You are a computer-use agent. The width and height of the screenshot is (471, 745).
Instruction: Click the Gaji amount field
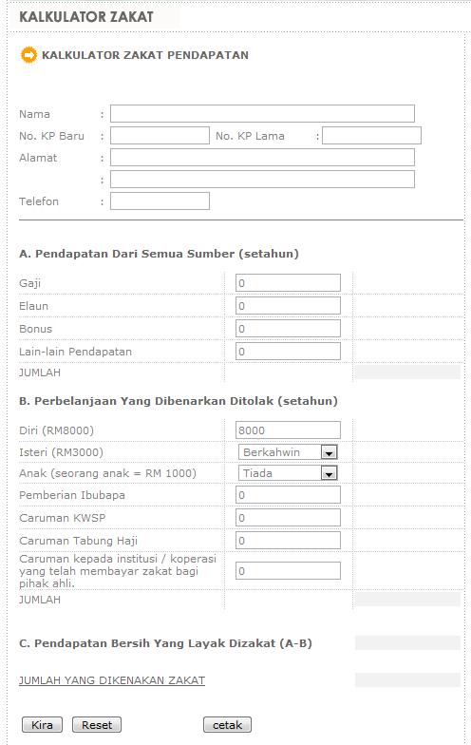coord(289,283)
